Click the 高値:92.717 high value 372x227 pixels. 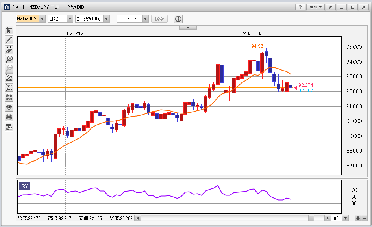coord(59,218)
